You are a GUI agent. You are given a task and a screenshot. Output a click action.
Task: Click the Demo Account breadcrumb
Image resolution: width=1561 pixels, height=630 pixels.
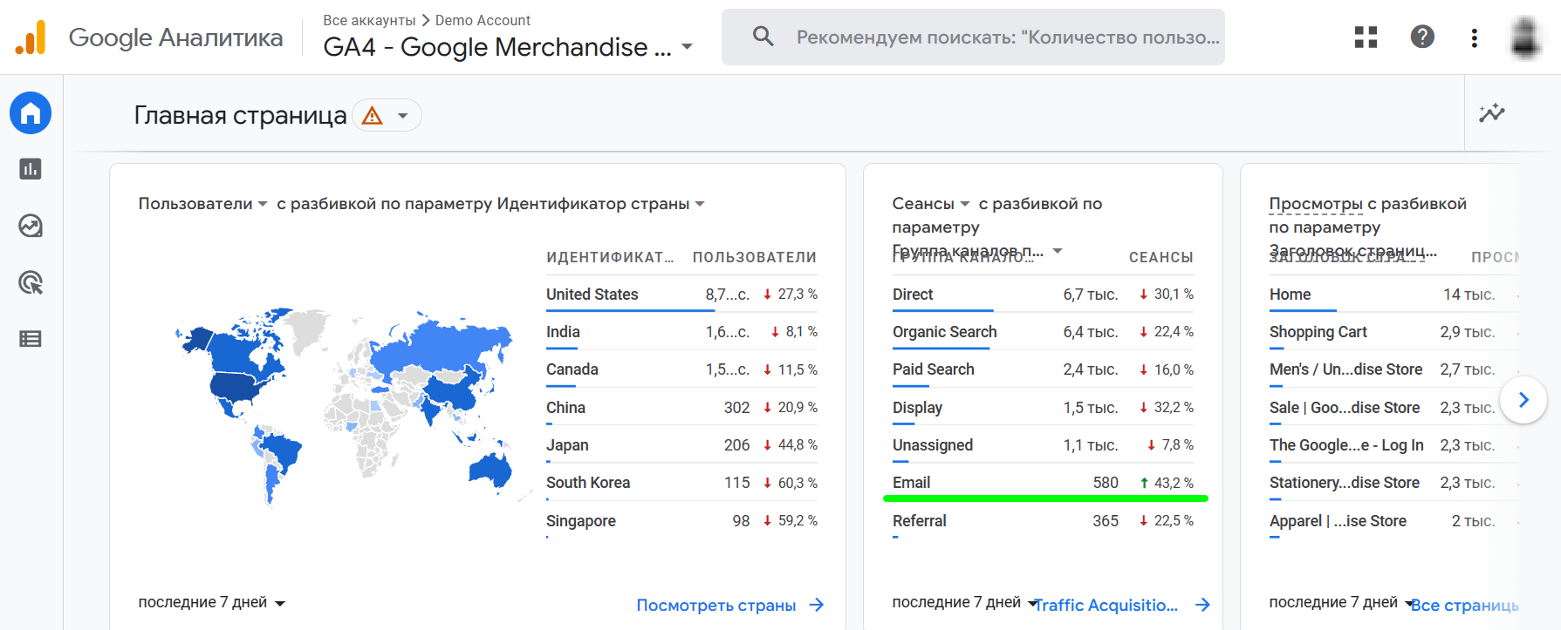[x=483, y=20]
